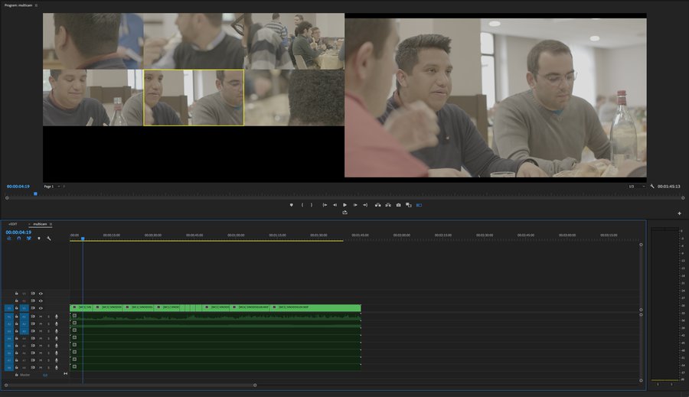Click the timeline playhead timecode 00:00:04:19

point(18,232)
